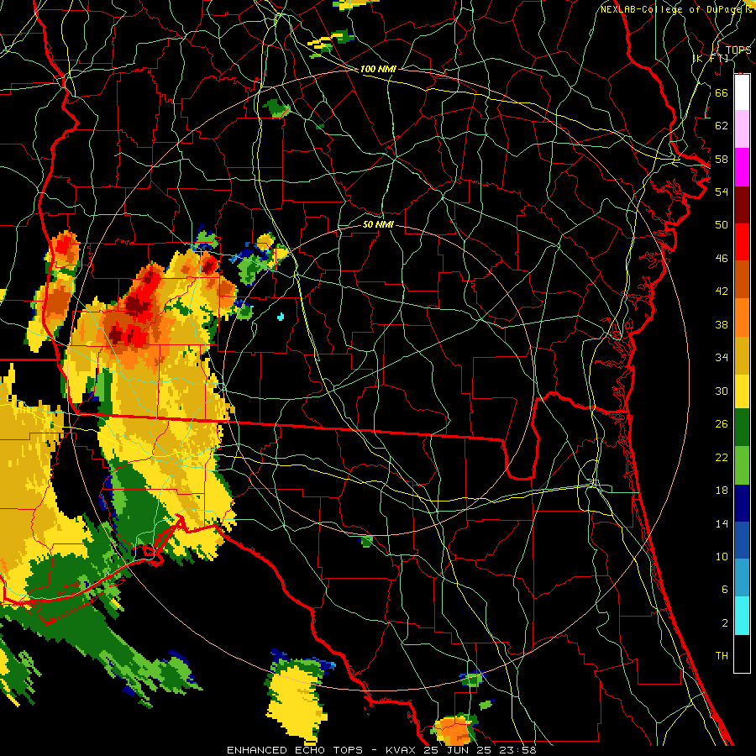
Task: Click the "100 NMI" range ring label
Action: [x=378, y=69]
